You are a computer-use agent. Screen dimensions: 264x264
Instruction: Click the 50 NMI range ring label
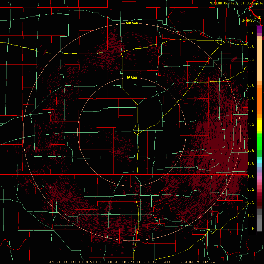point(132,77)
